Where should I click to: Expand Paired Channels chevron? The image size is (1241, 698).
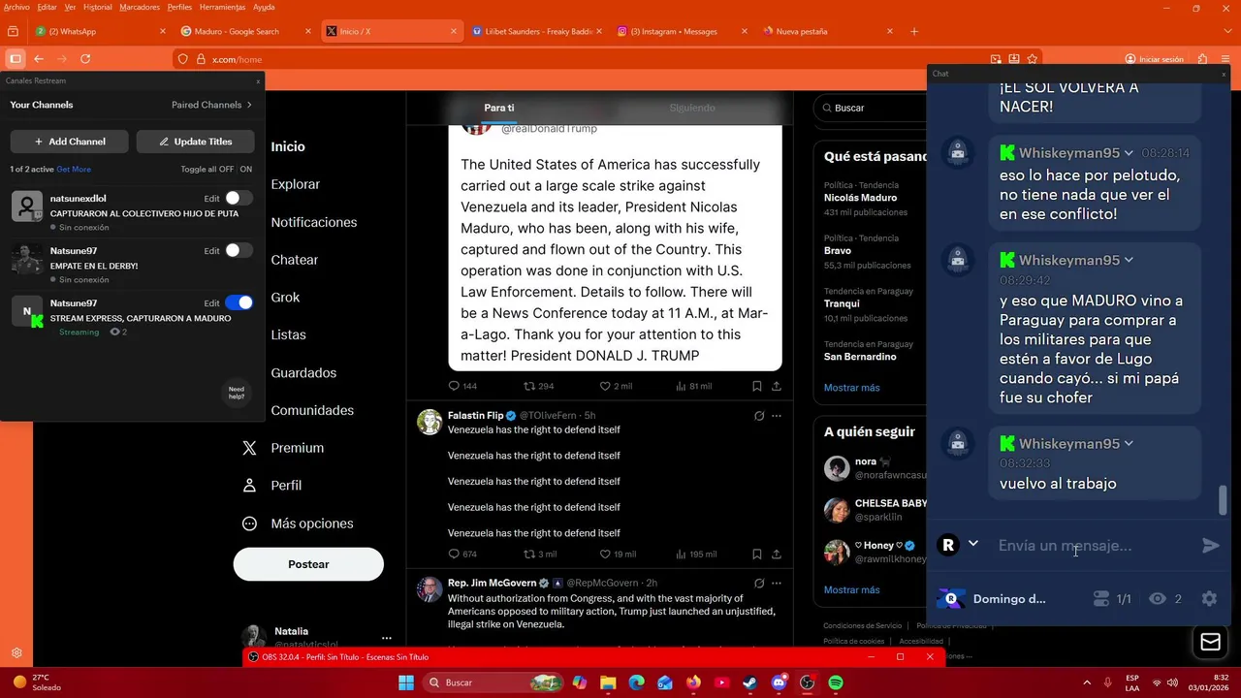click(x=249, y=105)
